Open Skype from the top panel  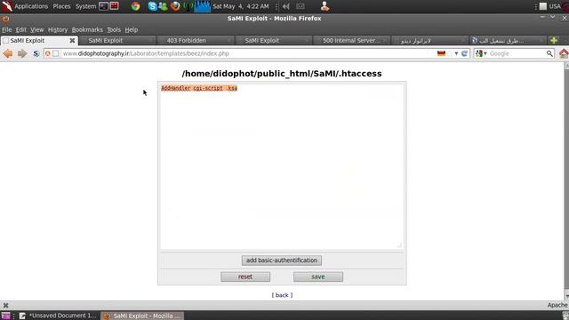pos(152,6)
